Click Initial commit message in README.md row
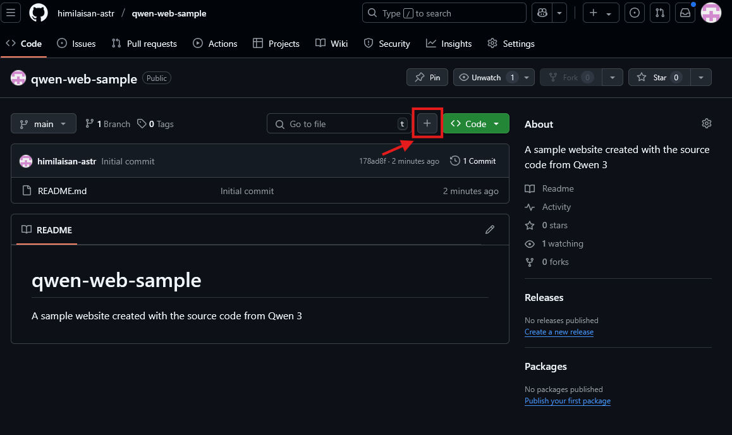The width and height of the screenshot is (732, 435). [247, 191]
